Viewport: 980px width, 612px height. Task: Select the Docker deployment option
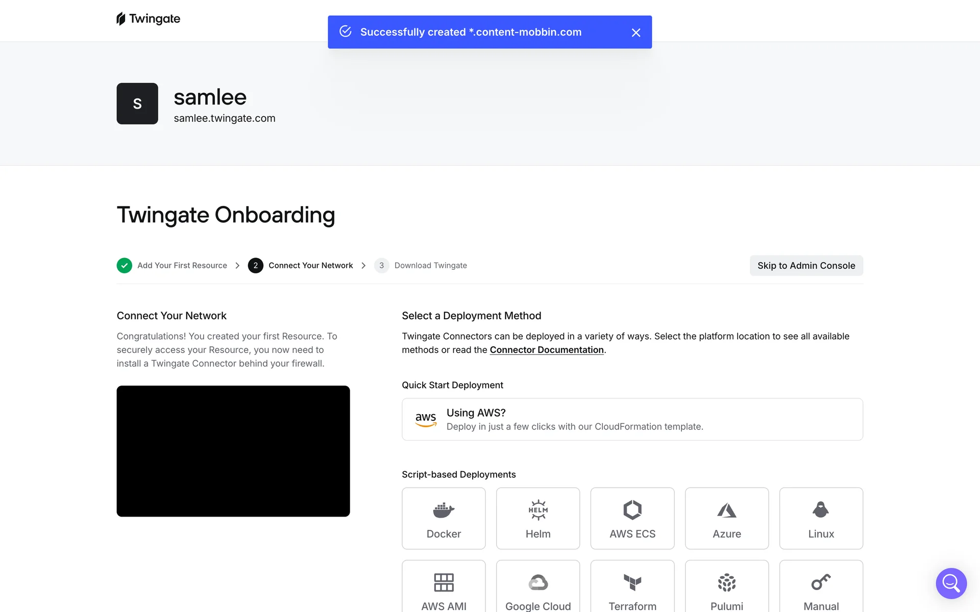click(x=443, y=518)
